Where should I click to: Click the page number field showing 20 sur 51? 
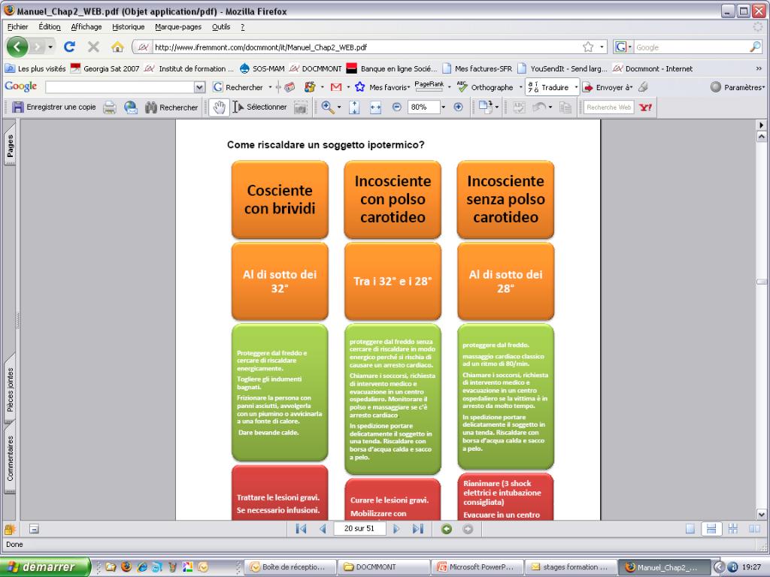pyautogui.click(x=359, y=528)
